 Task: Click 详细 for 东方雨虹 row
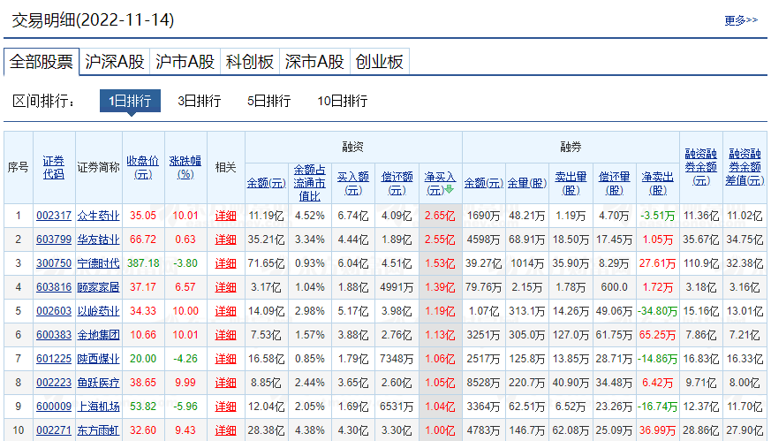(225, 430)
